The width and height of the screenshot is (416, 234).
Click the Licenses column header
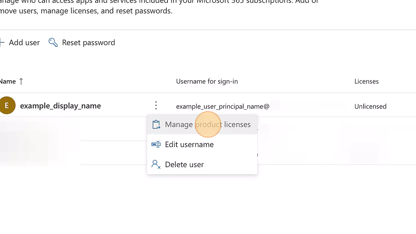(367, 81)
